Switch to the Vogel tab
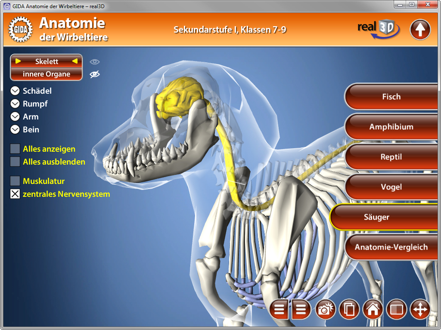The height and width of the screenshot is (330, 441). [x=391, y=187]
